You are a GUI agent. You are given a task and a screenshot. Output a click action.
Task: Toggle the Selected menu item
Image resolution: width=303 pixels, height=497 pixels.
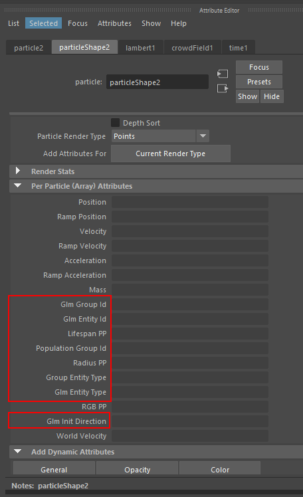(x=43, y=23)
